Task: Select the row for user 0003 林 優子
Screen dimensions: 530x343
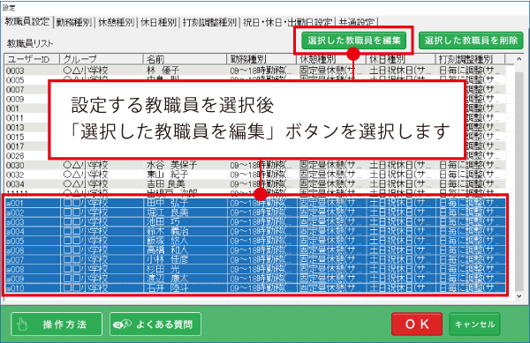Action: [x=255, y=71]
